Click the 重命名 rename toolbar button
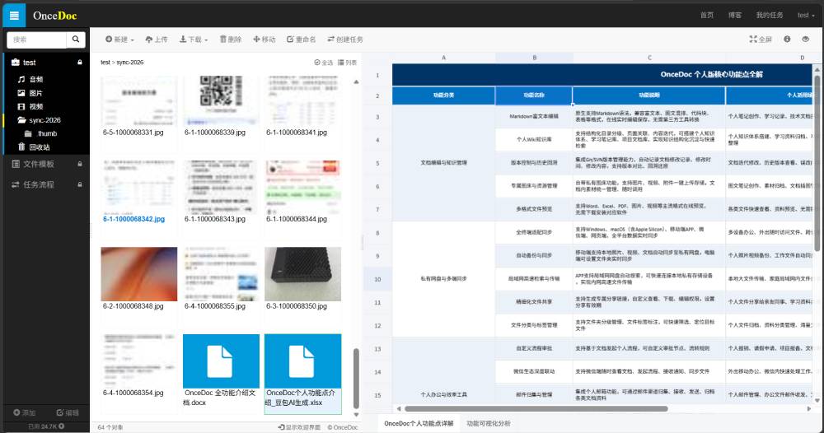 pyautogui.click(x=302, y=40)
